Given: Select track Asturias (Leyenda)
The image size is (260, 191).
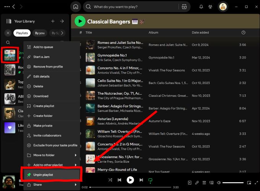Looking at the screenshot, I should (113, 119).
